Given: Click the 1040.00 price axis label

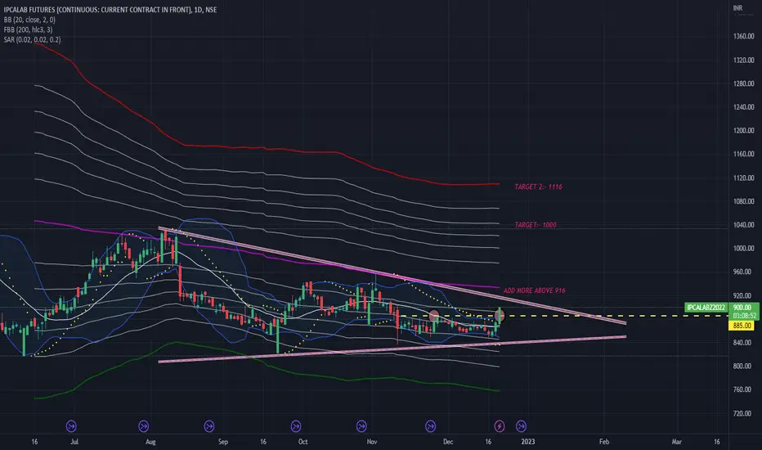Looking at the screenshot, I should point(743,225).
